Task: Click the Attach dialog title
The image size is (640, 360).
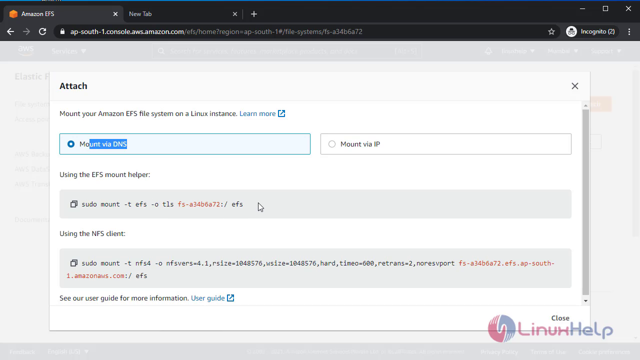Action: coord(73,86)
